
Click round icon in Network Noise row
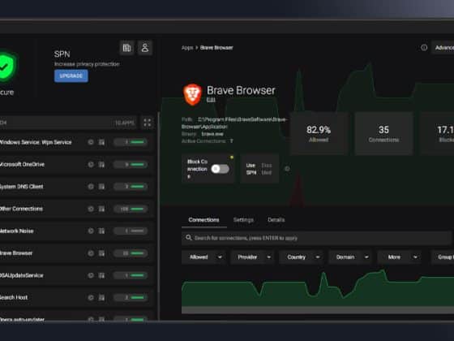[x=91, y=231]
